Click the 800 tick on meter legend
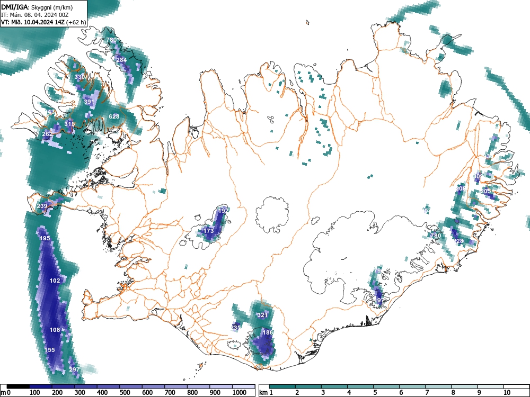The image size is (530, 397). (192, 393)
